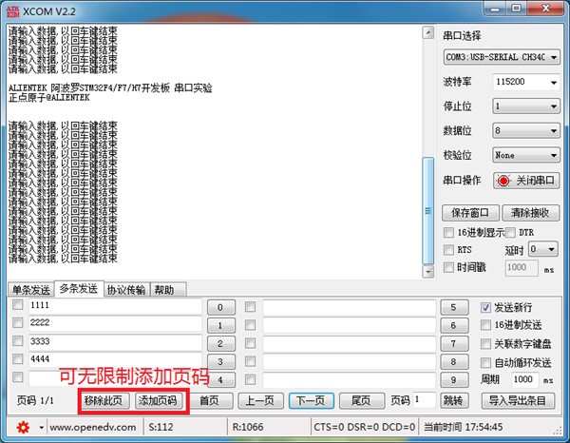The width and height of the screenshot is (570, 443).
Task: Switch to the 协议传输 tab
Action: coord(126,290)
